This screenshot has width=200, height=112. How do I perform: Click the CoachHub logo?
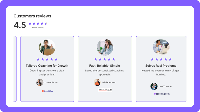(x=47, y=91)
